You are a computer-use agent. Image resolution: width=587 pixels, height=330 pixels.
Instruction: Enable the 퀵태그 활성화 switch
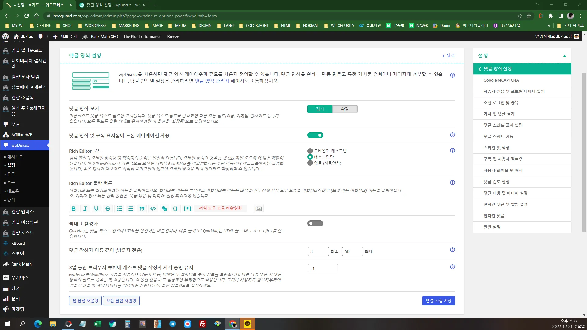coord(315,223)
